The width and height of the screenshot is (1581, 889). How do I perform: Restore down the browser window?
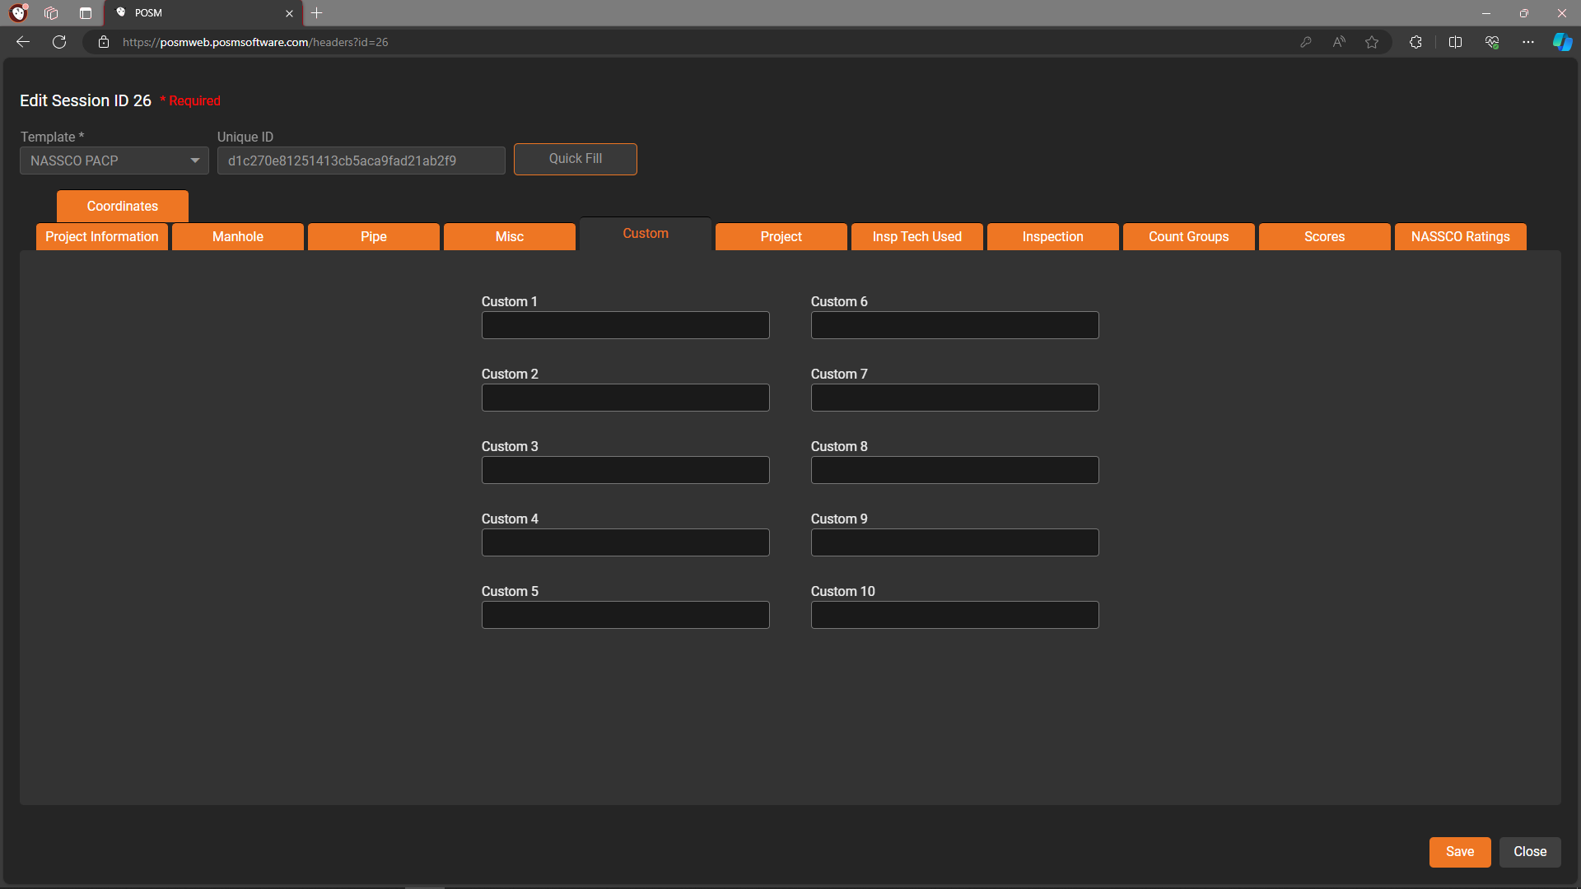pos(1524,13)
